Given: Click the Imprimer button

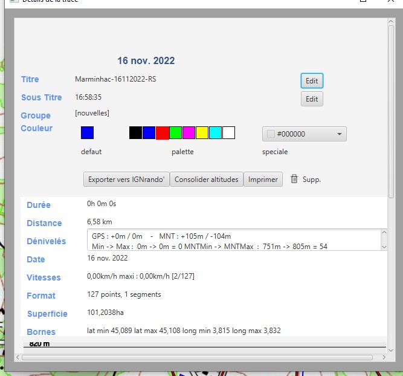Looking at the screenshot, I should (263, 180).
